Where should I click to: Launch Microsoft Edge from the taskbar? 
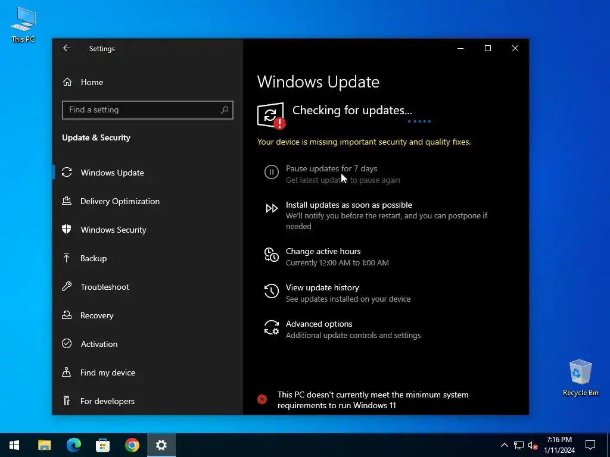coord(73,445)
